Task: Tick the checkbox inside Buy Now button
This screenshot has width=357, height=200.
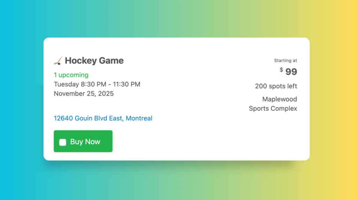Action: [63, 142]
